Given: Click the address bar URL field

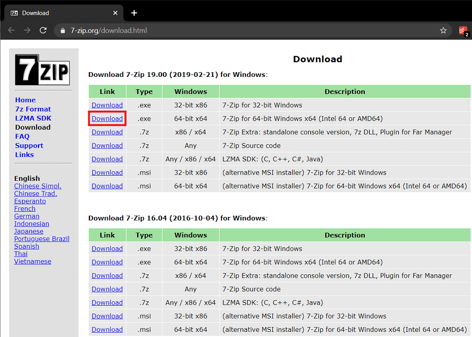Looking at the screenshot, I should point(237,30).
